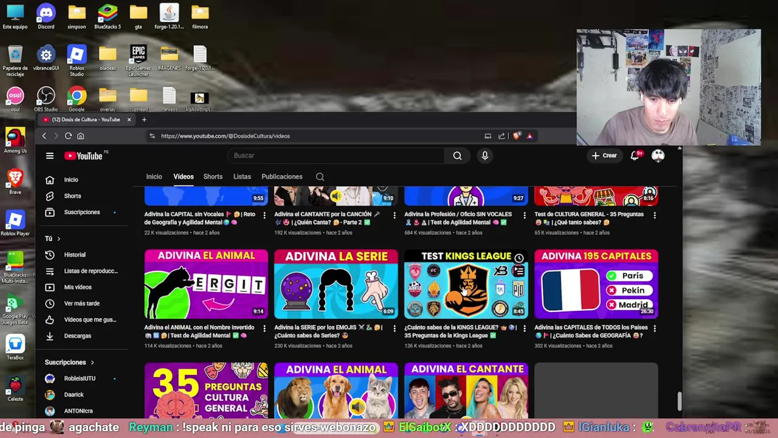Switch to the Inicio channel tab
Screen dimensions: 778x438
154,176
